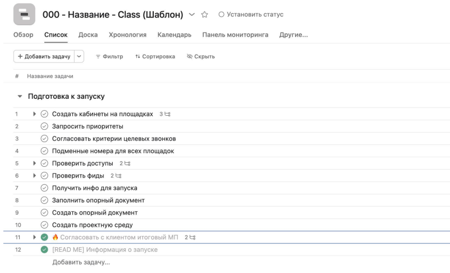The width and height of the screenshot is (450, 273).
Task: Uncheck completed task [READ ME] Информация о запуске
Action: (44, 250)
